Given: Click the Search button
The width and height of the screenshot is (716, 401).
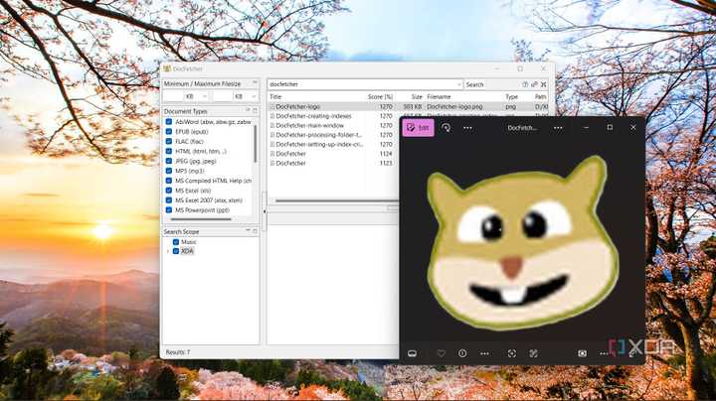Looking at the screenshot, I should [475, 84].
